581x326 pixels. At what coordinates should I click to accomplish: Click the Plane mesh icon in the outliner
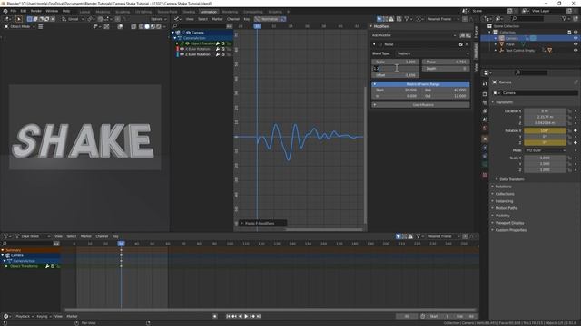coord(502,44)
